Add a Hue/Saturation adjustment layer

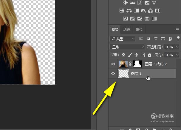tap(122, 11)
